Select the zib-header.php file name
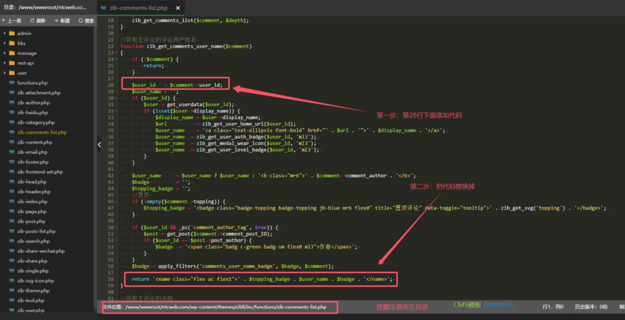This screenshot has width=625, height=320. point(34,192)
